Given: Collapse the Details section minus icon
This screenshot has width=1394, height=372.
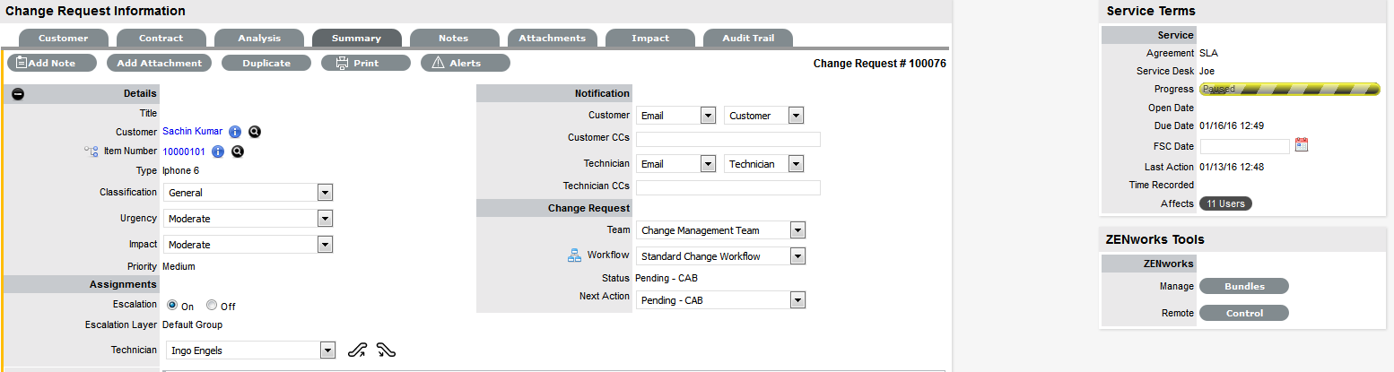Looking at the screenshot, I should point(18,94).
